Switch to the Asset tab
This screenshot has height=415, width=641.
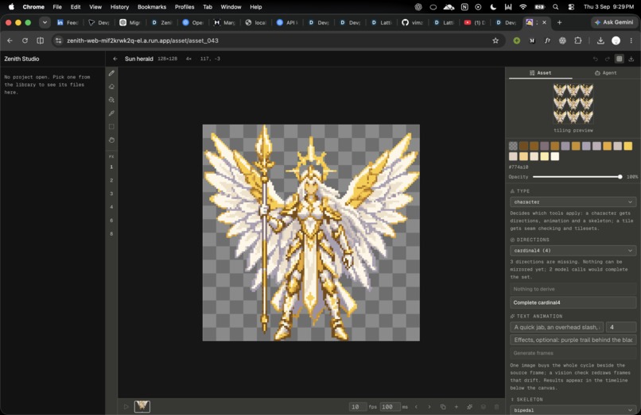pyautogui.click(x=541, y=73)
